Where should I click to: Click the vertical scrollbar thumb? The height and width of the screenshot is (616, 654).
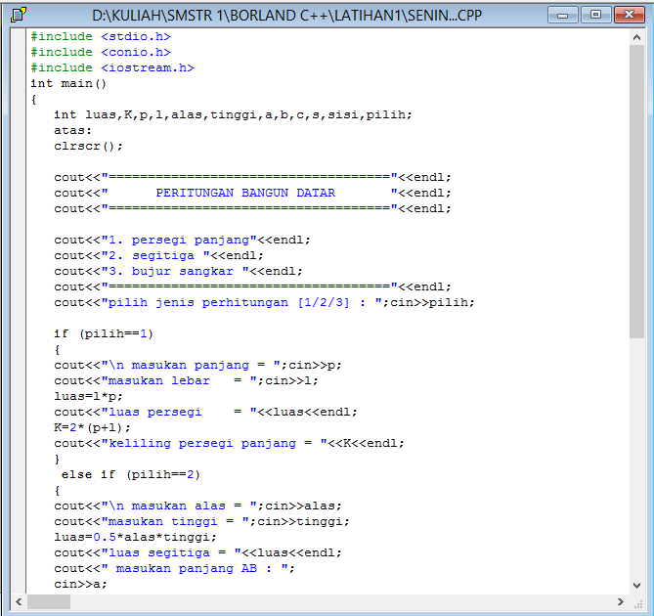(636, 192)
